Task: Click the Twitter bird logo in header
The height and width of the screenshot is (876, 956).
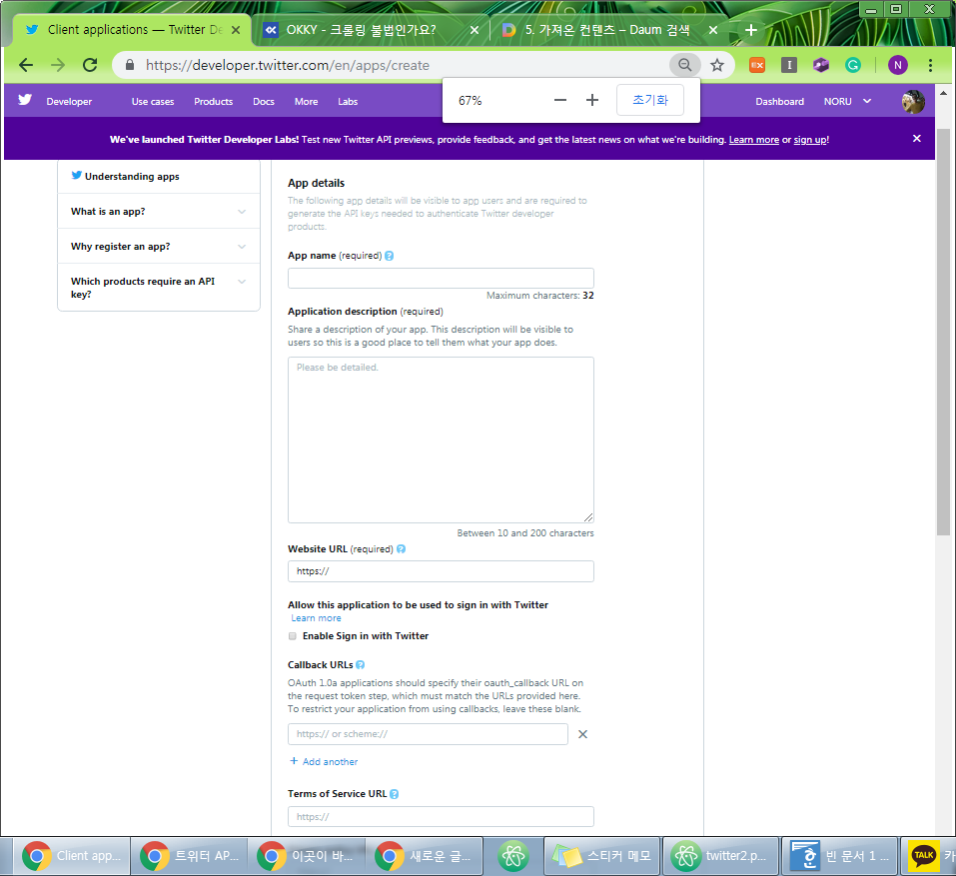Action: pyautogui.click(x=25, y=100)
